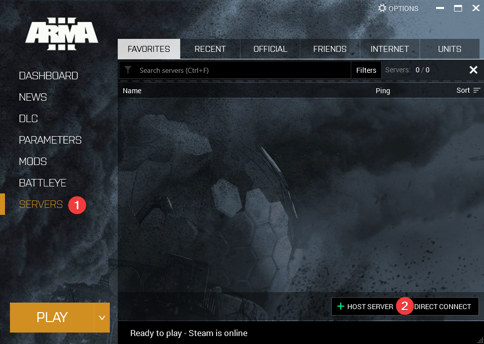484x344 pixels.
Task: Click the green plus Host Server icon
Action: coord(340,307)
